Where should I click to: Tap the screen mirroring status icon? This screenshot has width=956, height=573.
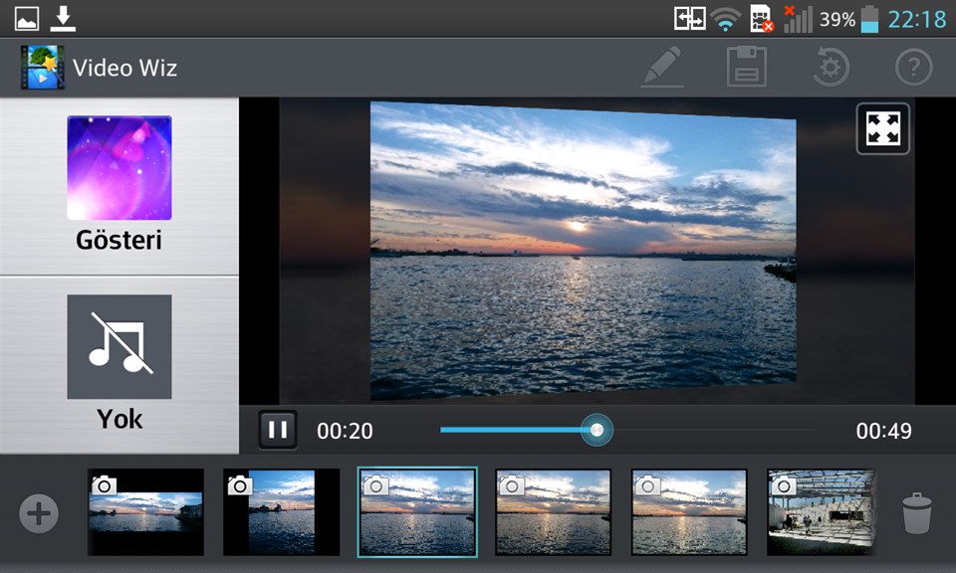pos(689,19)
